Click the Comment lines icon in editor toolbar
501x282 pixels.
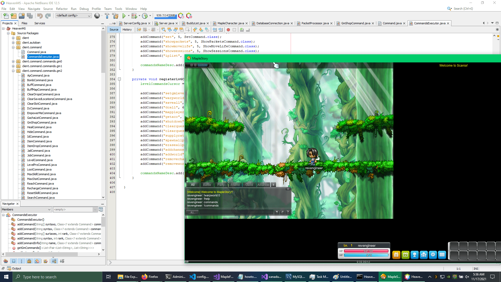(x=242, y=30)
